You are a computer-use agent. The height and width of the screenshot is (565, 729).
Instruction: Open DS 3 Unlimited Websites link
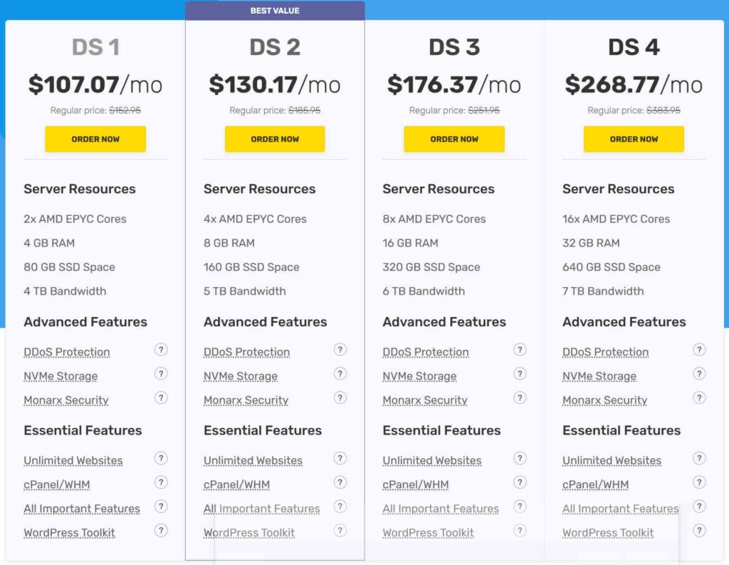pyautogui.click(x=431, y=461)
